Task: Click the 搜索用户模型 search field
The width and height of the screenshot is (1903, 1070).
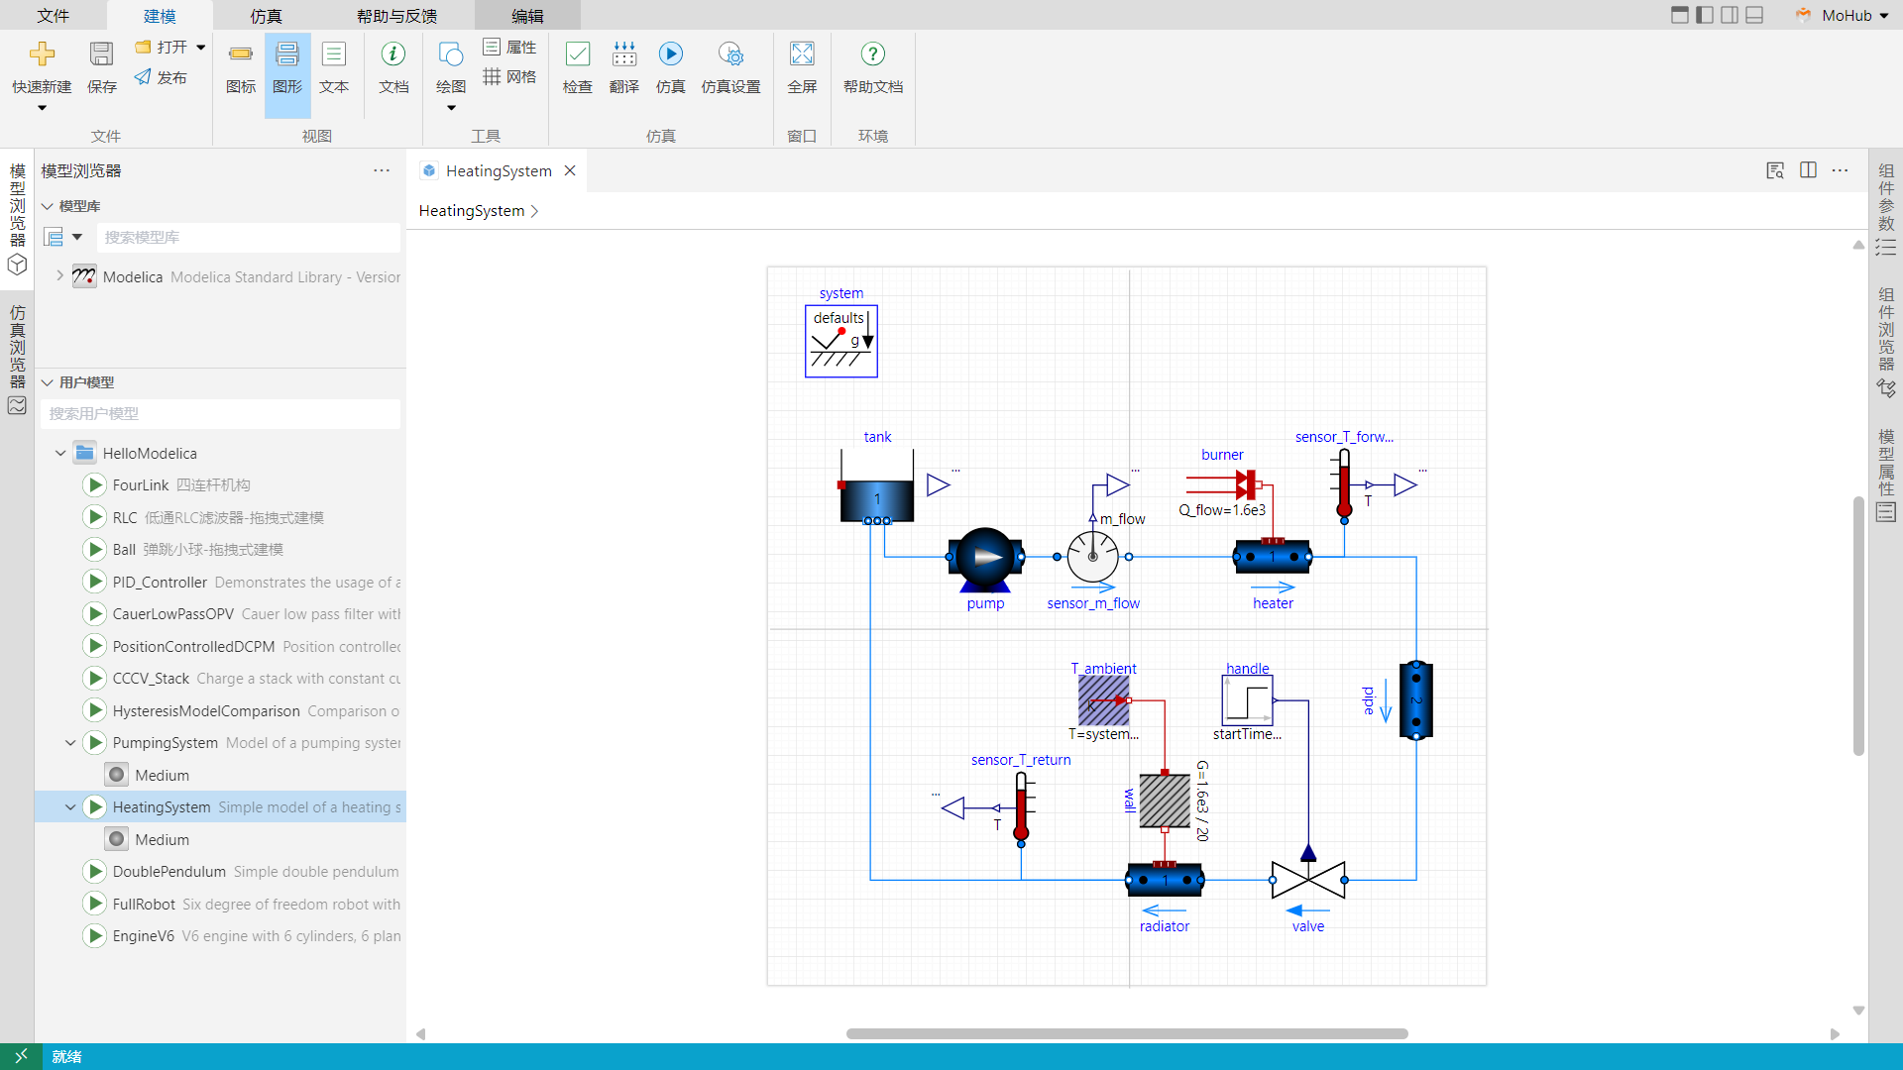Action: [x=220, y=414]
